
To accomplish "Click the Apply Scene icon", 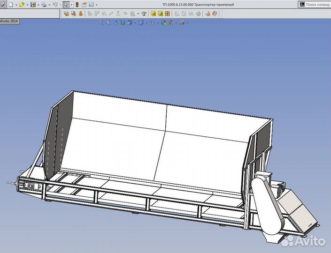I will (x=171, y=22).
